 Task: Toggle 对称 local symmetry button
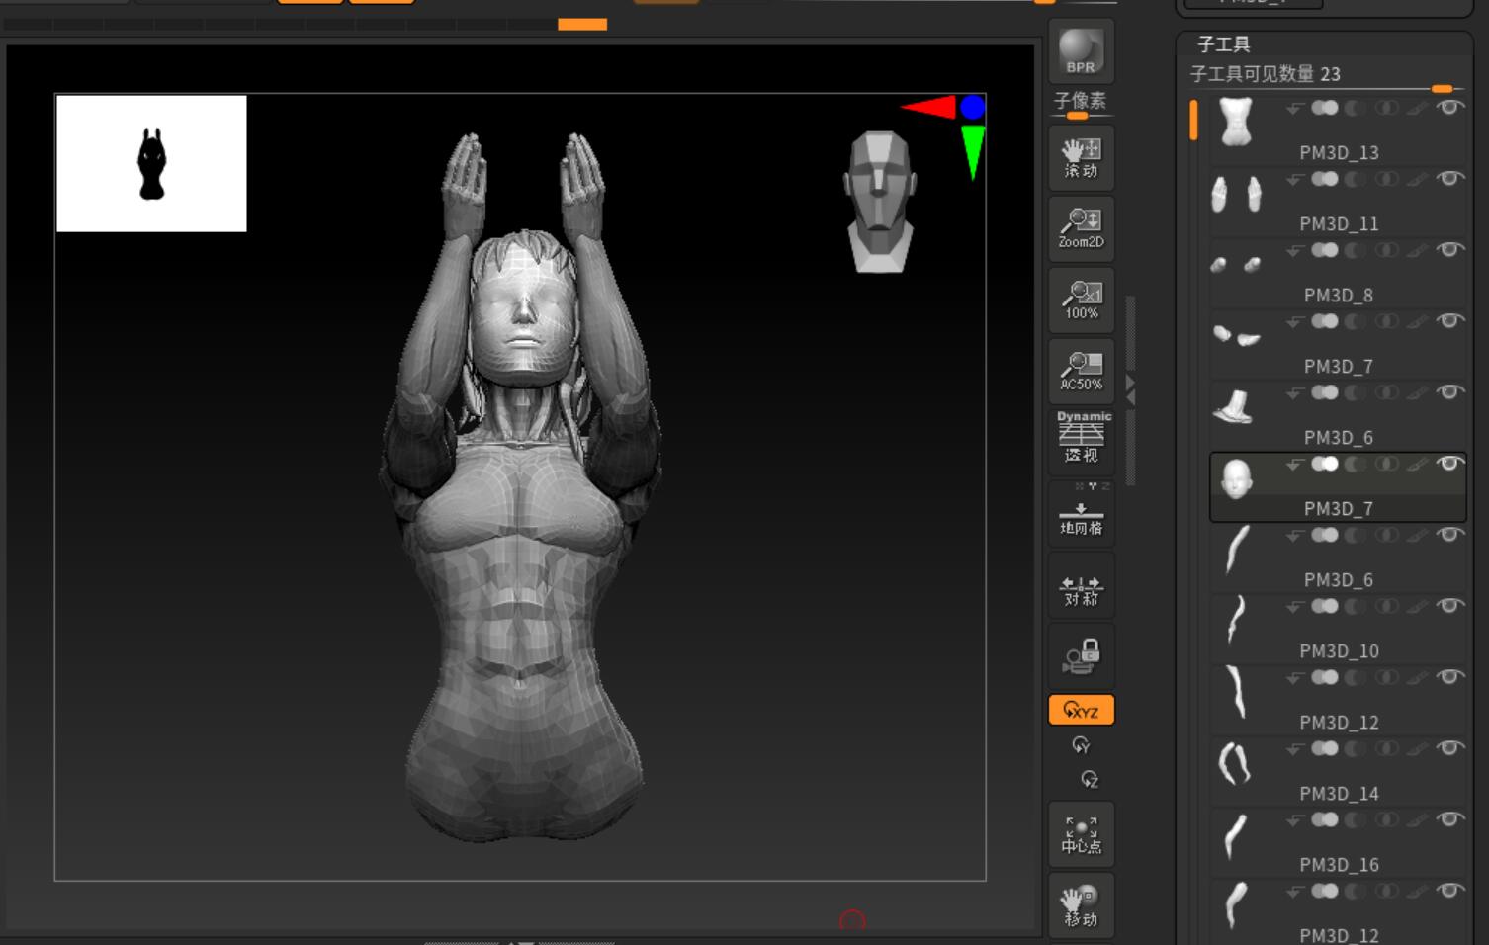[1081, 586]
